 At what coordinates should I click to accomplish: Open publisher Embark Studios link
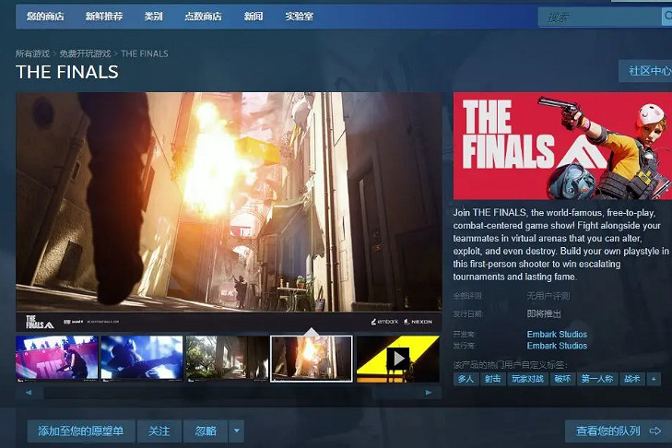(557, 346)
